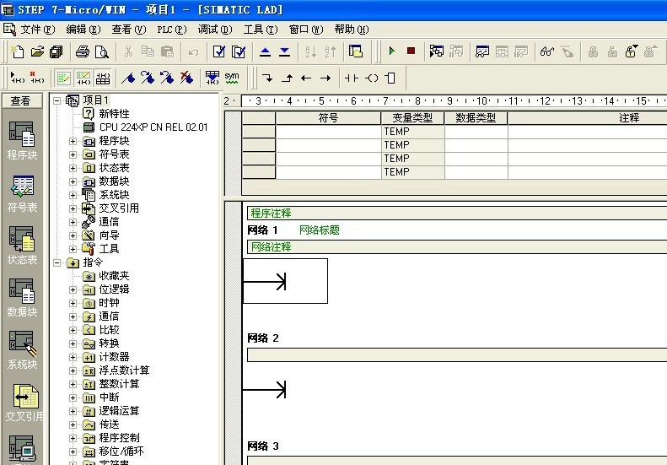The width and height of the screenshot is (667, 465).
Task: Download to PLC with blue down arrow
Action: pos(284,52)
